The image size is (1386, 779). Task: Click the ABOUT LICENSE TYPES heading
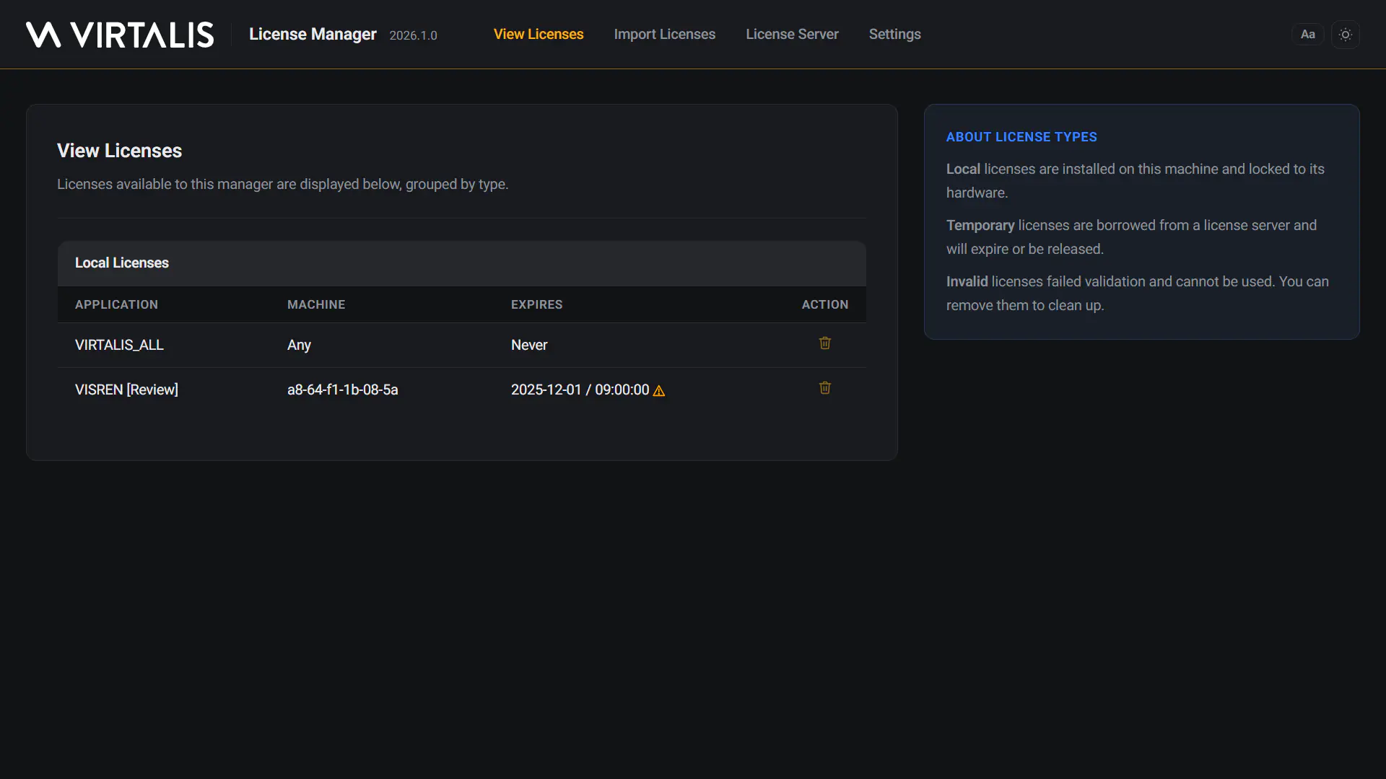[1021, 137]
